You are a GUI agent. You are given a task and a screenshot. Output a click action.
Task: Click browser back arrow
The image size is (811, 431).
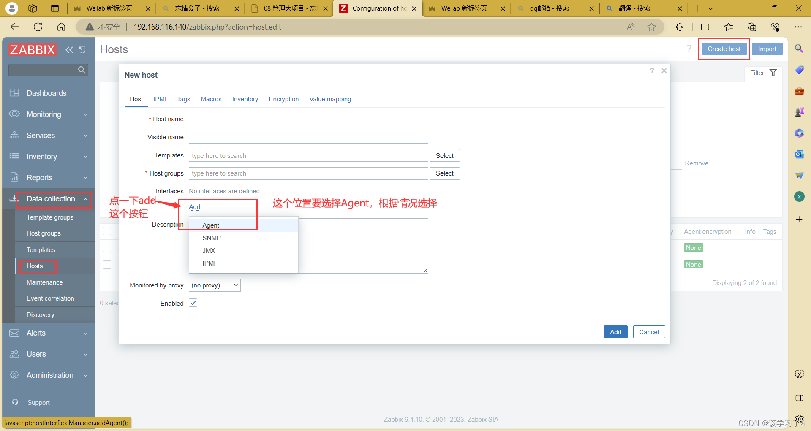coord(15,27)
